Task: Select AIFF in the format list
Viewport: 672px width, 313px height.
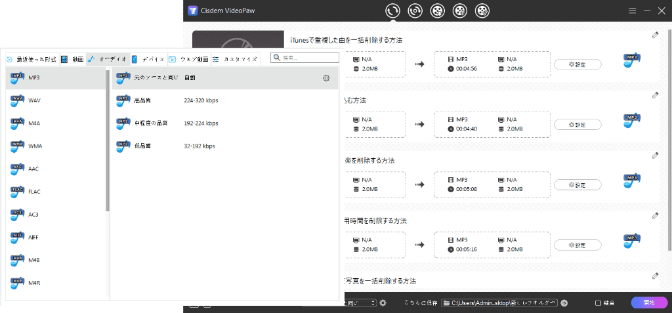Action: [56, 237]
